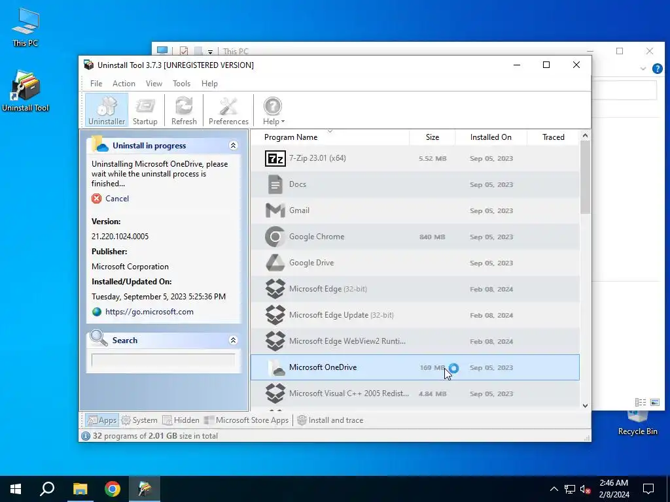Click the help icon in This PC window

tap(657, 69)
